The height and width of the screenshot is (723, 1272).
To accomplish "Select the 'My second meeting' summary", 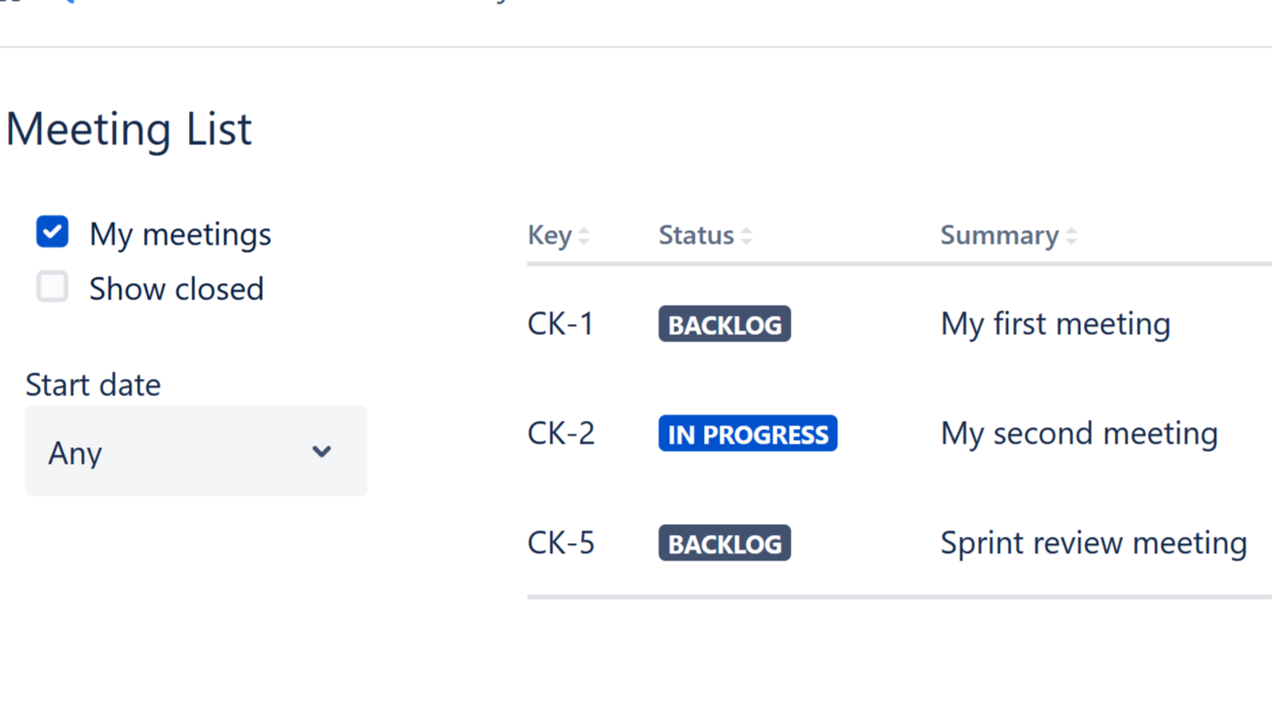I will coord(1078,434).
